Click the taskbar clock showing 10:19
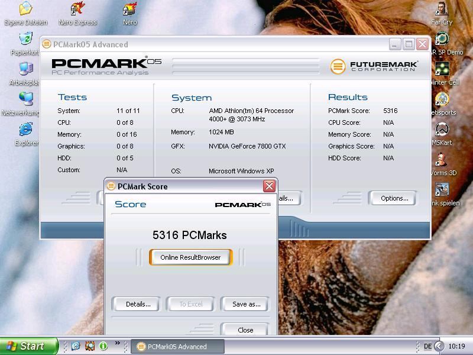Viewport: 473px width, 355px height. [456, 346]
